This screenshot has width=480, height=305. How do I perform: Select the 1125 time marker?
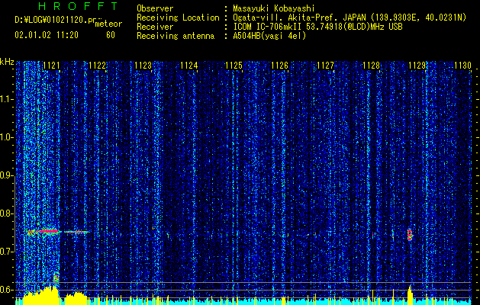pos(234,66)
